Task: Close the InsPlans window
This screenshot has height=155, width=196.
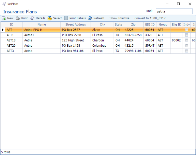Action: (190, 4)
